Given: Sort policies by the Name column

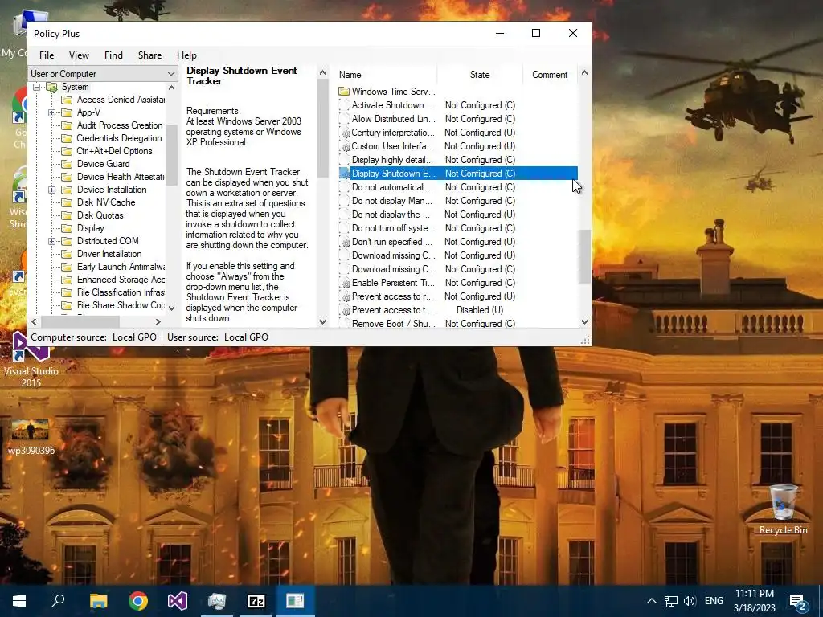Looking at the screenshot, I should pyautogui.click(x=386, y=75).
